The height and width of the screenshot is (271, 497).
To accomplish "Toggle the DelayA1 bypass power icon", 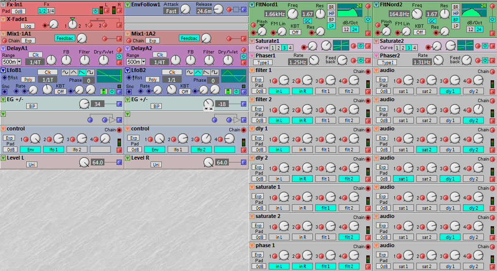I will (119, 56).
